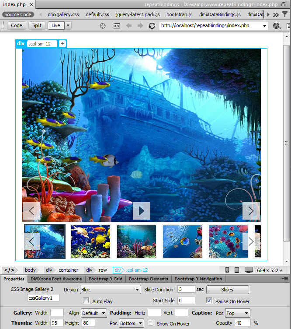Switch to Code view
The width and height of the screenshot is (291, 329).
click(17, 26)
